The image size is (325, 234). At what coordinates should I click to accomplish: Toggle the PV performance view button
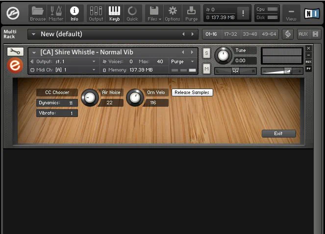coord(308,69)
